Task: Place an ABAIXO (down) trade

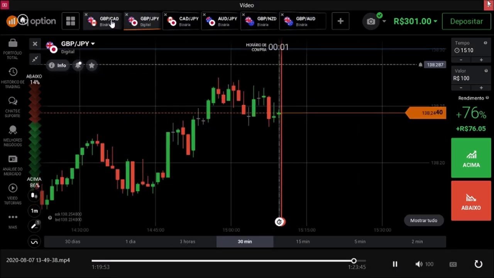Action: point(471,201)
